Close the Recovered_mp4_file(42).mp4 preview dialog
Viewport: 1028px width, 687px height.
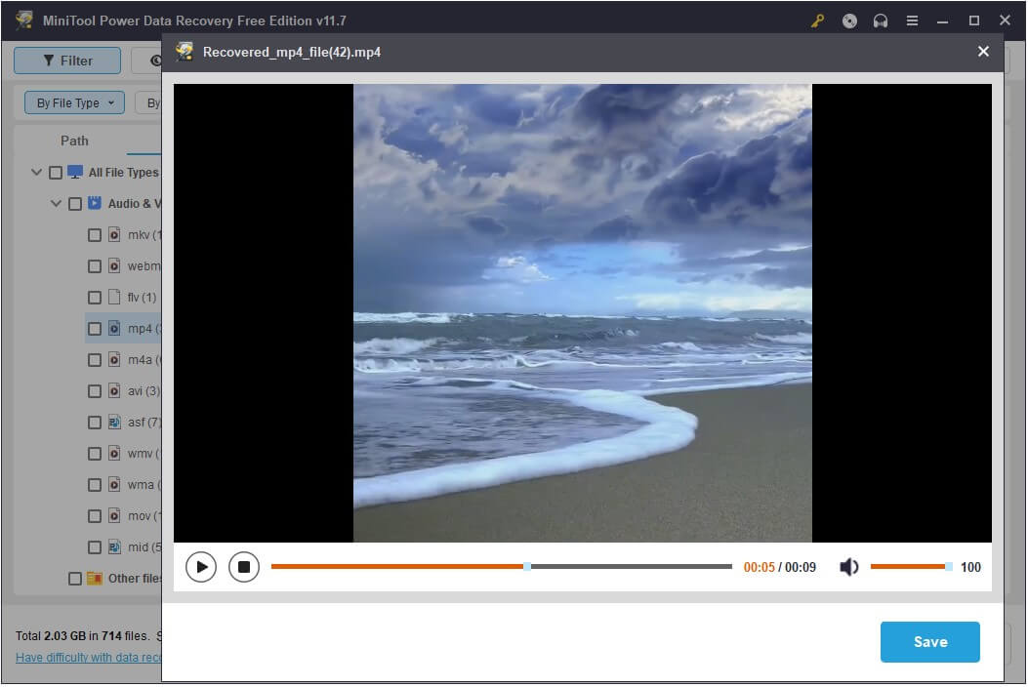983,52
